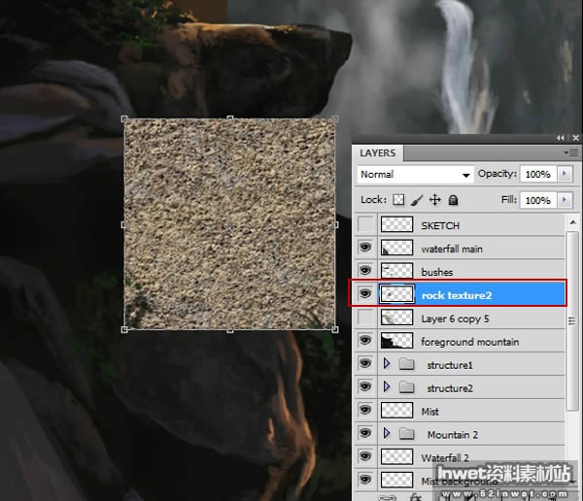
Task: Click the Mist layer thumbnail
Action: pos(396,411)
